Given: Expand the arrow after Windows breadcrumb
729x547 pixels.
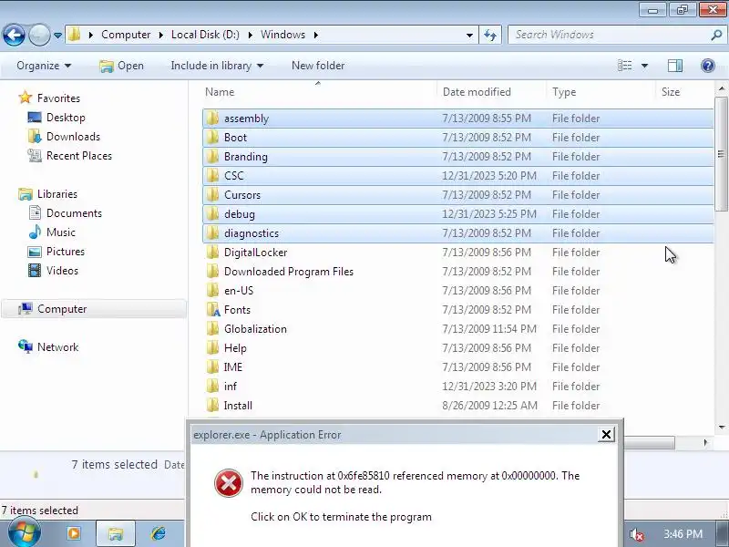Looking at the screenshot, I should click(x=315, y=35).
